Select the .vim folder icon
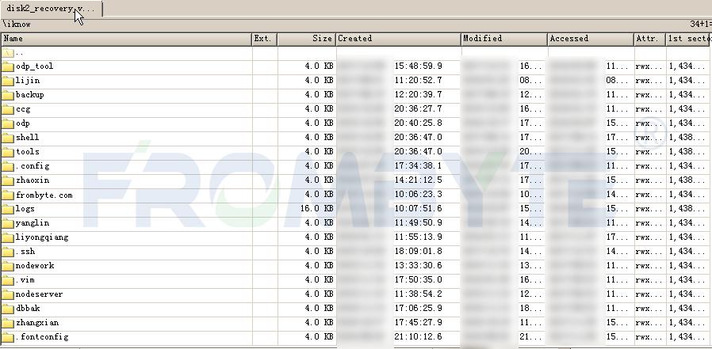712x349 pixels. [x=8, y=280]
